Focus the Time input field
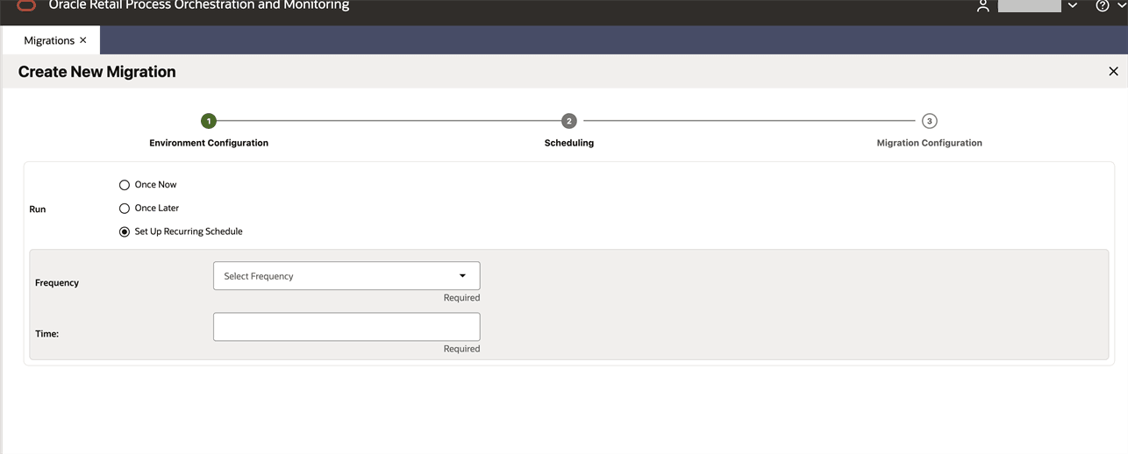The image size is (1128, 454). 346,327
